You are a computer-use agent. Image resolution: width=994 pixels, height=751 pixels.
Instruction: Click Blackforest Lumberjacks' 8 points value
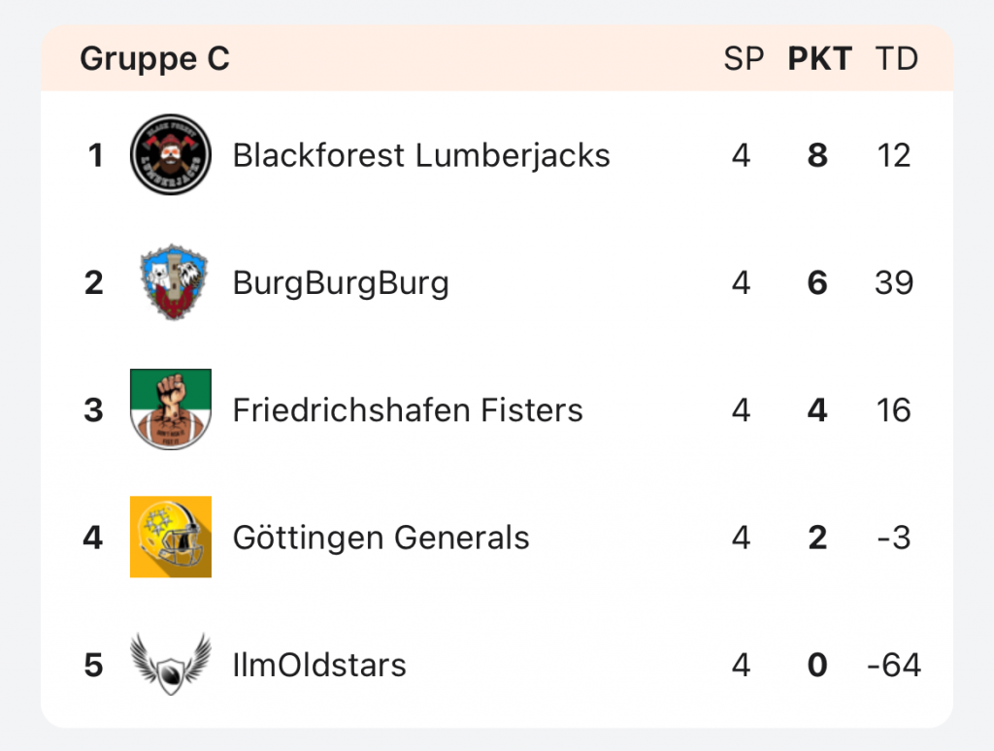pyautogui.click(x=817, y=155)
